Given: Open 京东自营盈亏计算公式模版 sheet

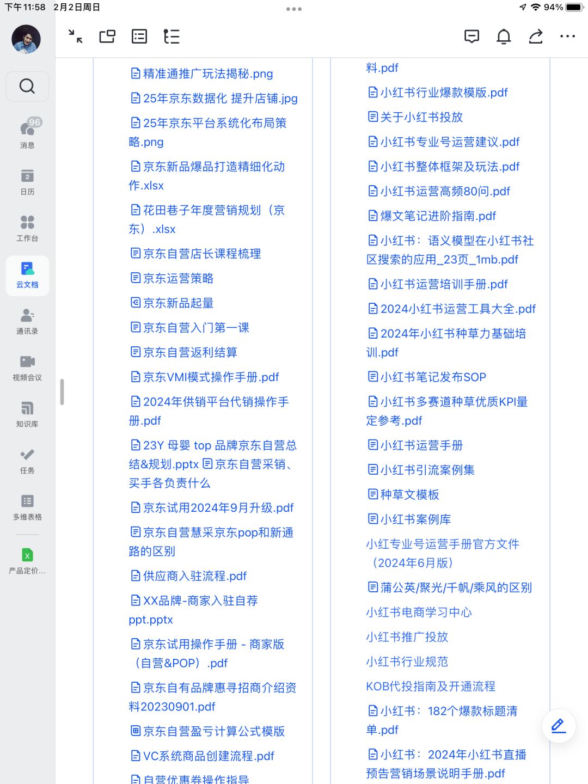Looking at the screenshot, I should (x=208, y=731).
